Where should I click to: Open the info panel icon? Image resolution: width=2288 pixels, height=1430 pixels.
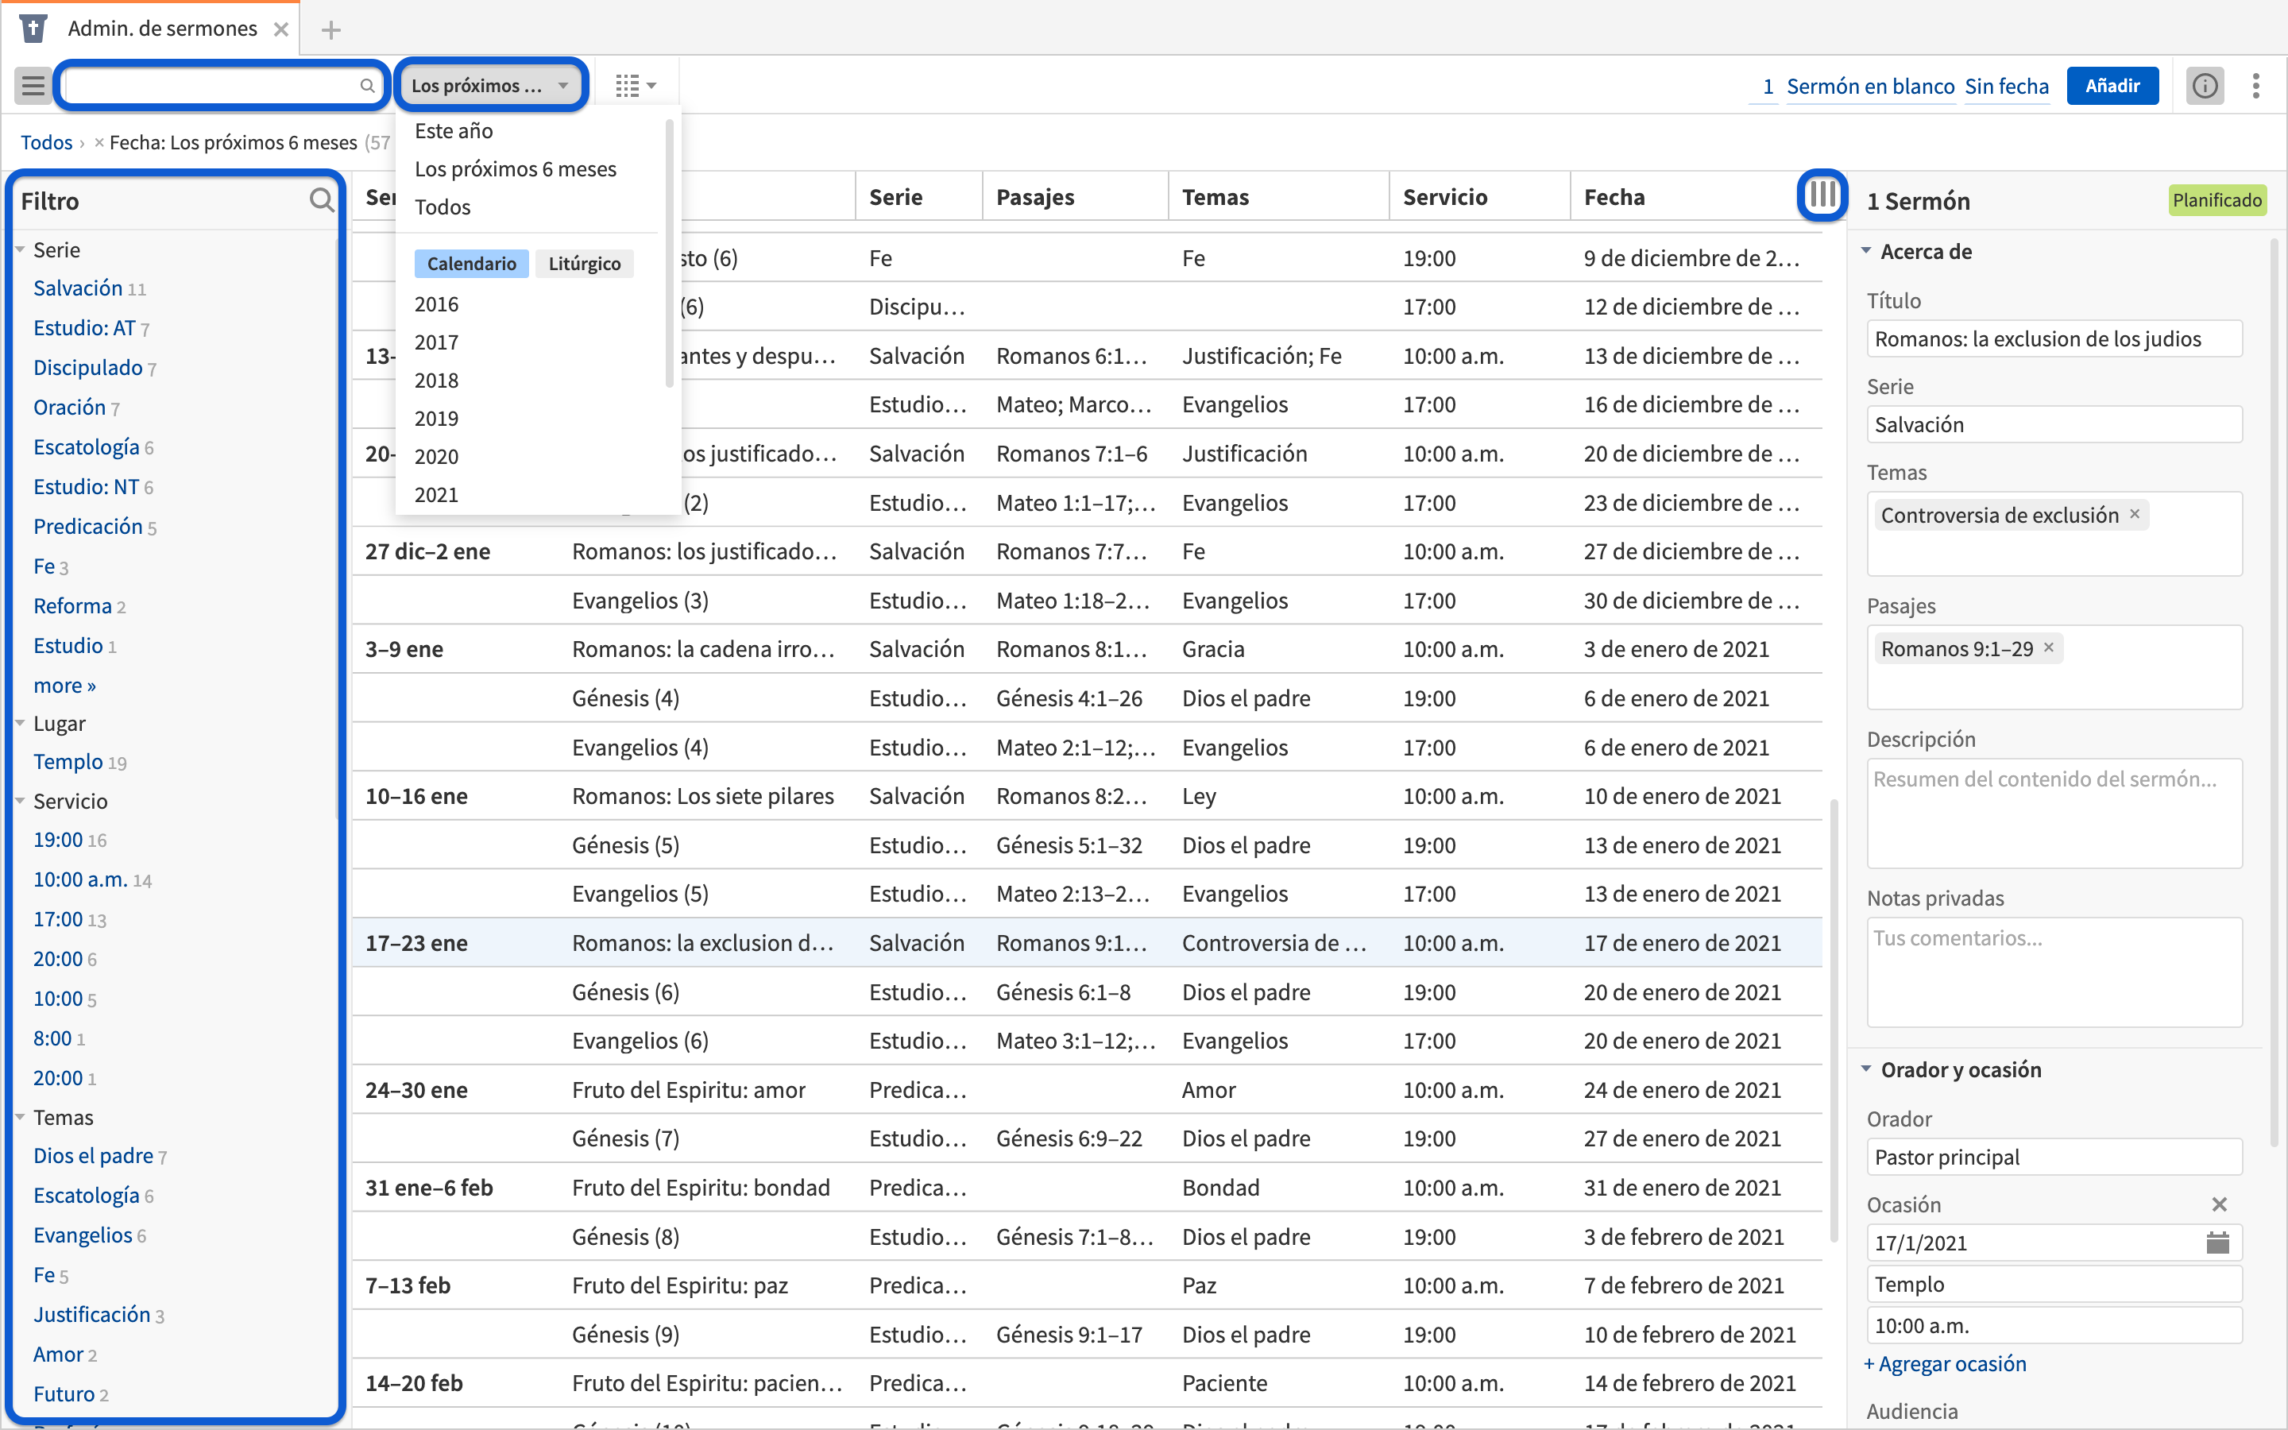(x=2204, y=86)
